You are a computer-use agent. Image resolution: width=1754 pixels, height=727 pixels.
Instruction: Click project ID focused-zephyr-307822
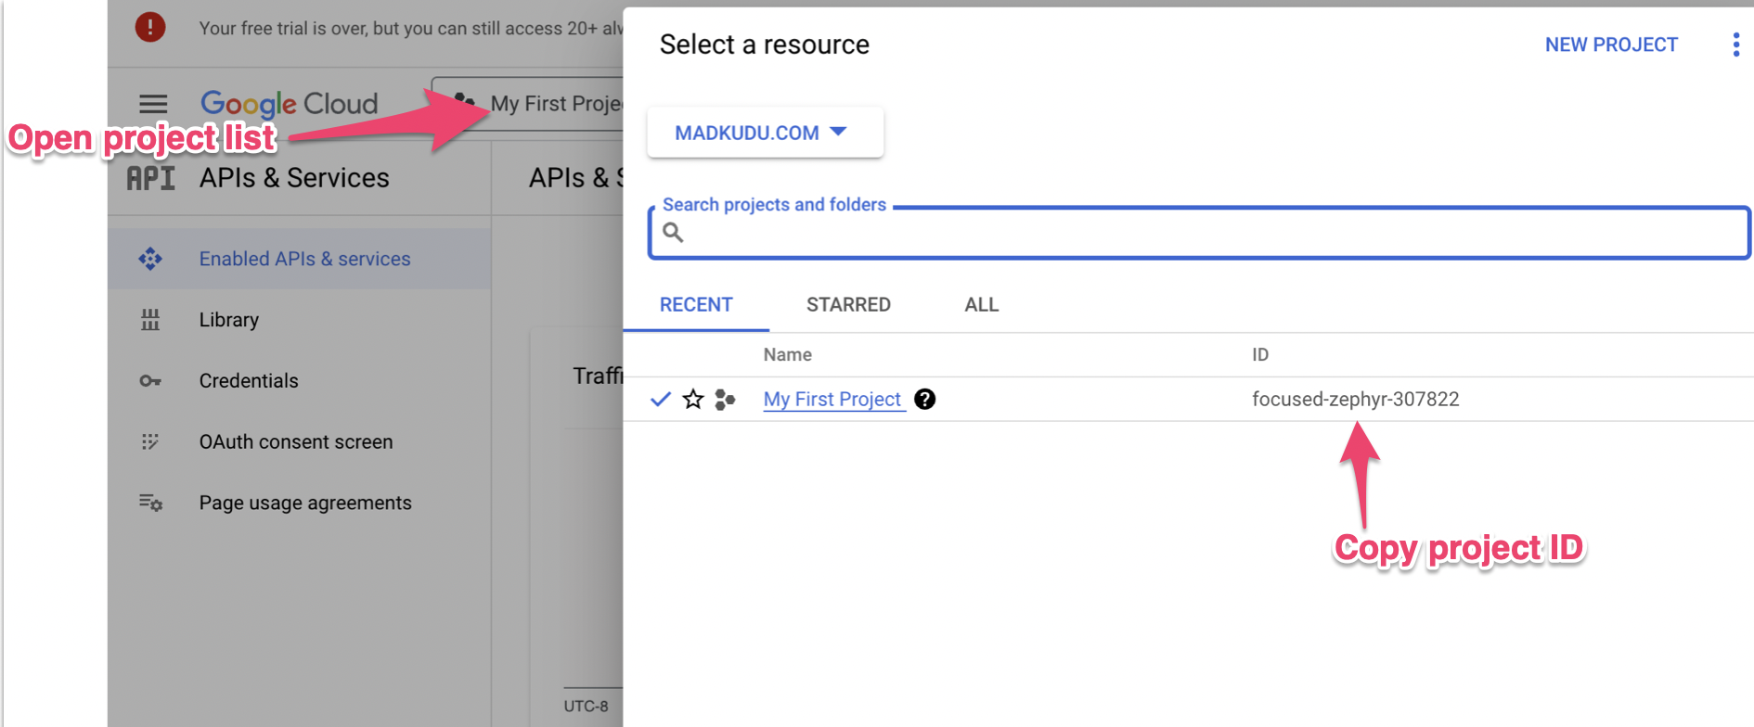1355,400
